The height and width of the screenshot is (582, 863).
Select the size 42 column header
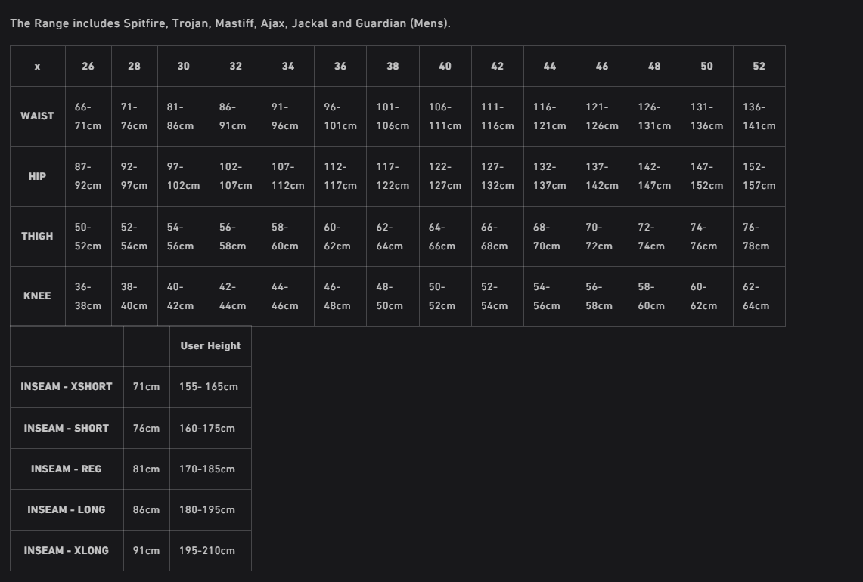pyautogui.click(x=498, y=66)
